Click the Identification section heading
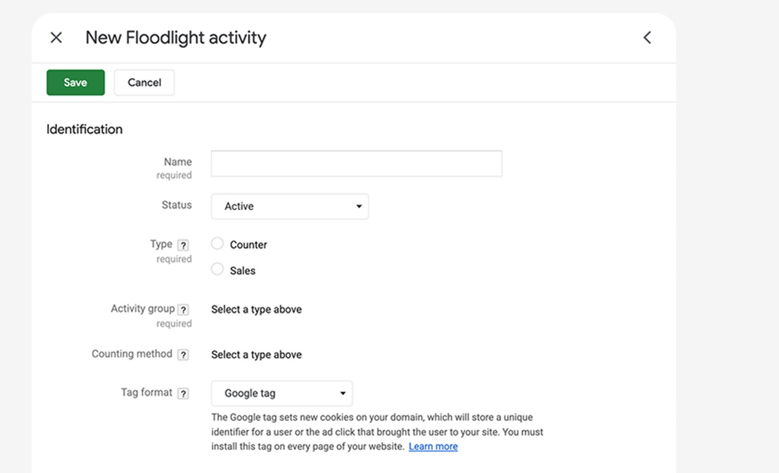Image resolution: width=779 pixels, height=473 pixels. [x=84, y=129]
